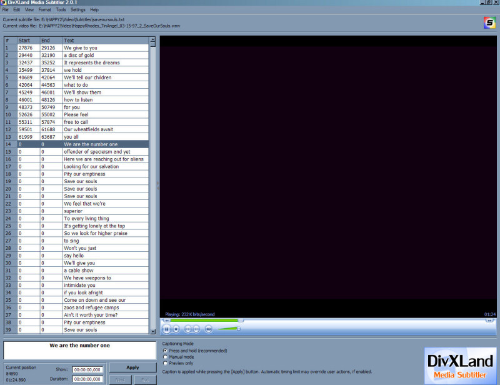500x385 pixels.
Task: Click the subtitle list scroll up arrow
Action: click(152, 39)
